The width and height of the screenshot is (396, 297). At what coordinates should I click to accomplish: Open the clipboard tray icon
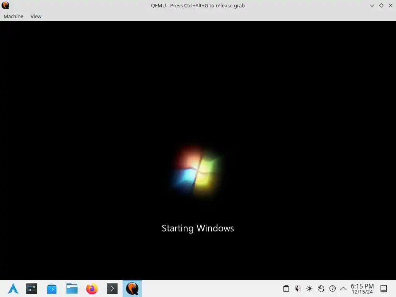point(286,288)
